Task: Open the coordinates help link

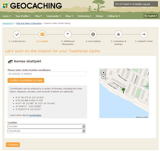Action: (35, 115)
